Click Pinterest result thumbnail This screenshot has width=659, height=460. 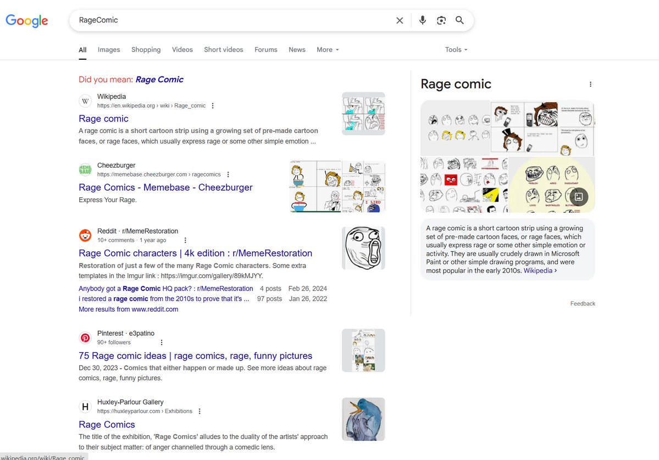click(x=363, y=350)
